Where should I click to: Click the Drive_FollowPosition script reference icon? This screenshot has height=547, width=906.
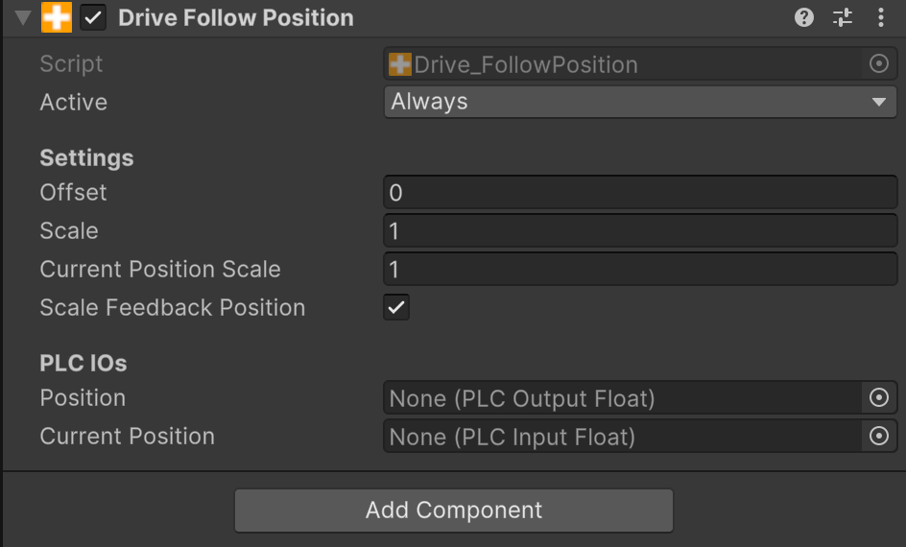pyautogui.click(x=400, y=64)
